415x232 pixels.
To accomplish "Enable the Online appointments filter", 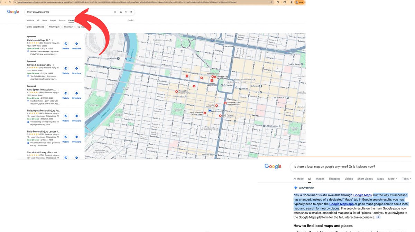I will [36, 27].
